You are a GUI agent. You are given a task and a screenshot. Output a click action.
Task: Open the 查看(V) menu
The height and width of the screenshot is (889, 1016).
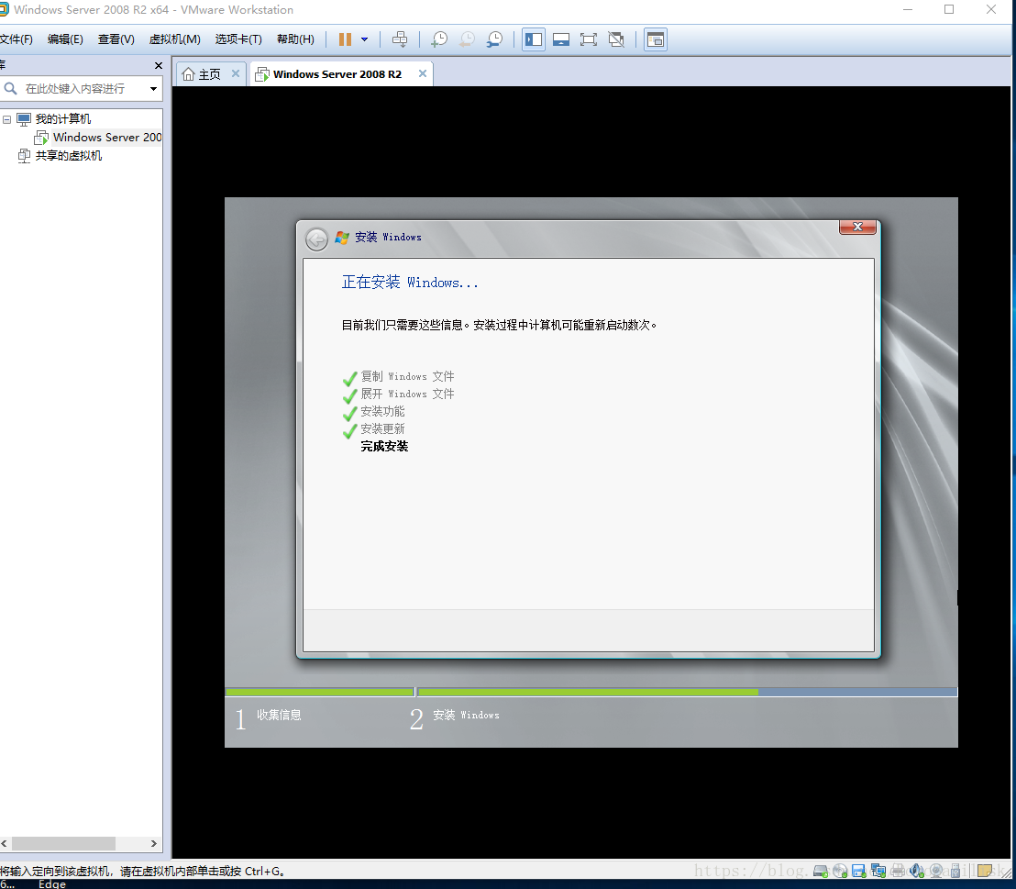(x=116, y=39)
